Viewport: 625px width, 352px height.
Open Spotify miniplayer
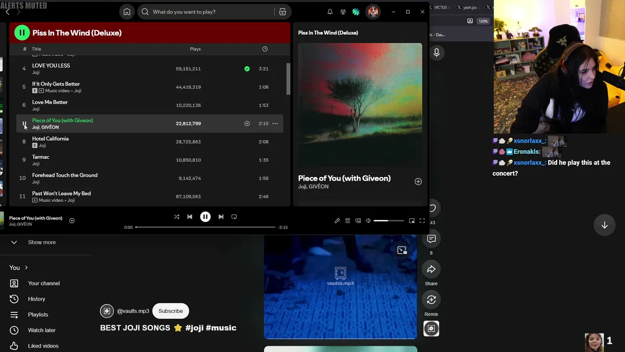(412, 221)
